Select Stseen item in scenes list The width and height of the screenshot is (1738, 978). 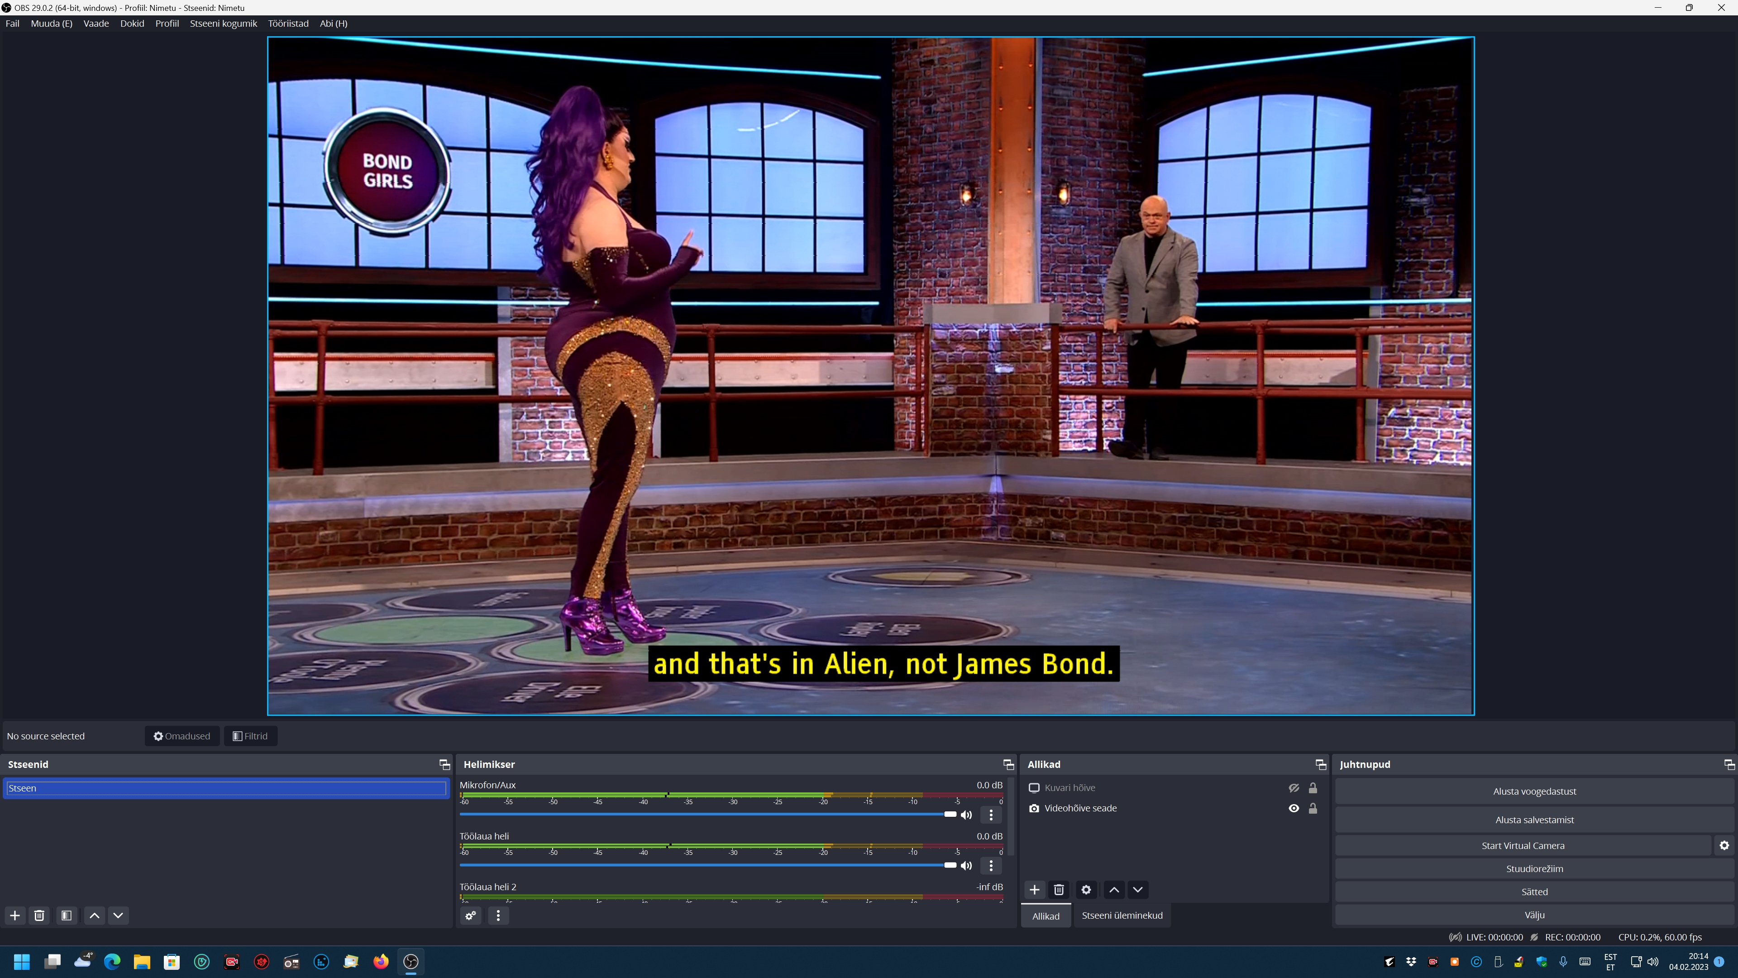coord(225,788)
